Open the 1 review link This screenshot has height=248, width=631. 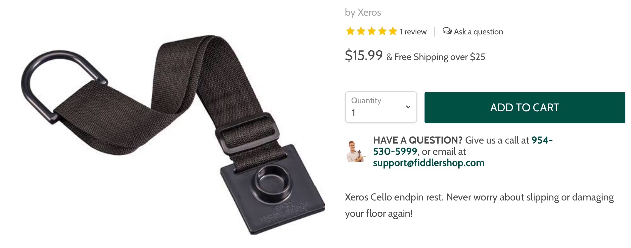coord(413,32)
